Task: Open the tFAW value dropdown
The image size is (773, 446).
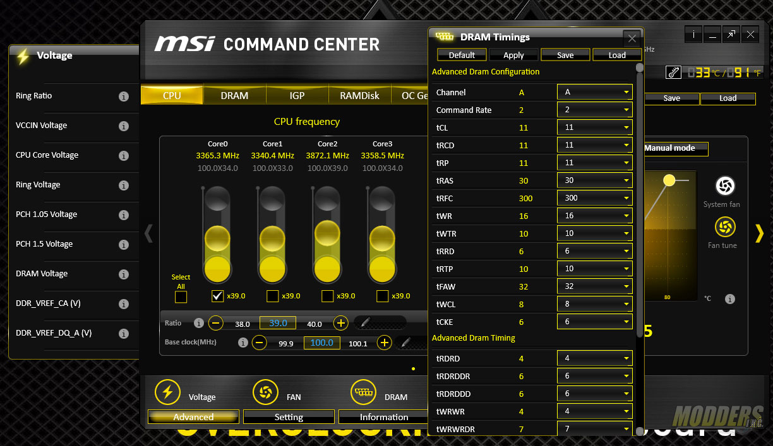Action: [x=594, y=286]
